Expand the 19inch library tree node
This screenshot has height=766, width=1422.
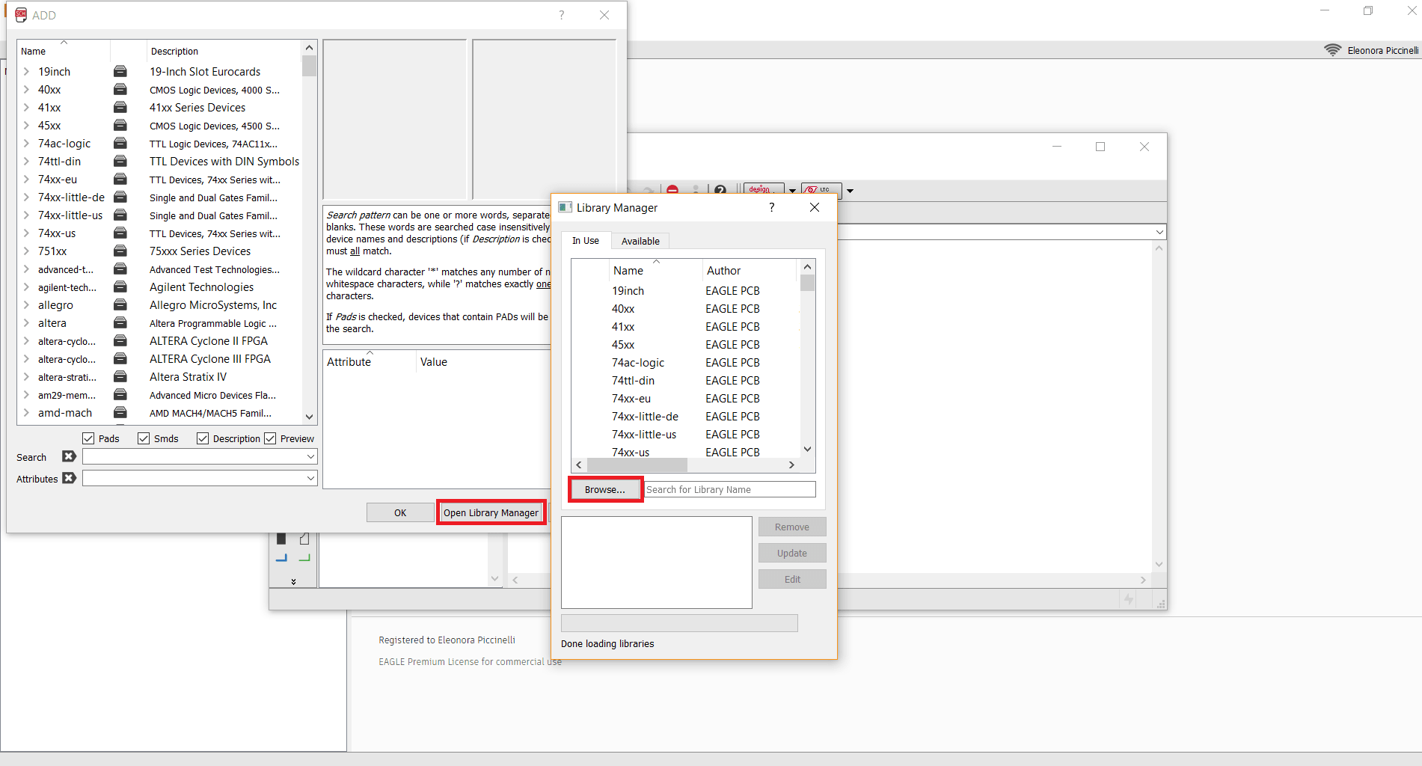(26, 72)
